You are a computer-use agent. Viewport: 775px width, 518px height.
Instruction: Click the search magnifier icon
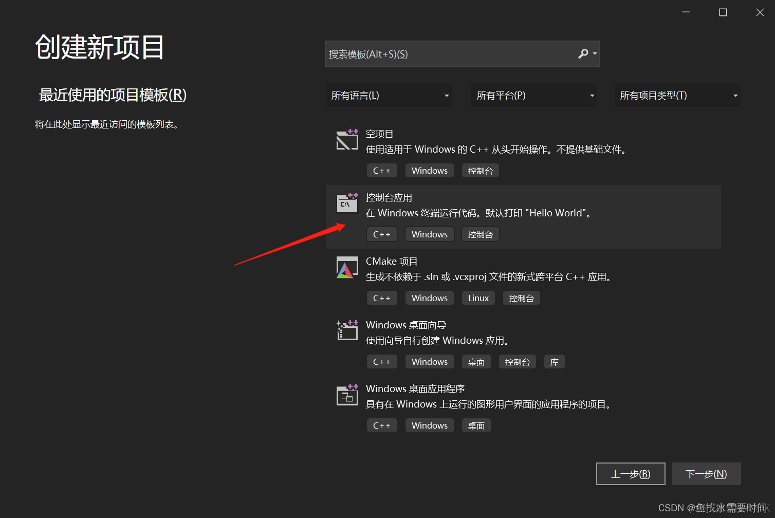[583, 53]
